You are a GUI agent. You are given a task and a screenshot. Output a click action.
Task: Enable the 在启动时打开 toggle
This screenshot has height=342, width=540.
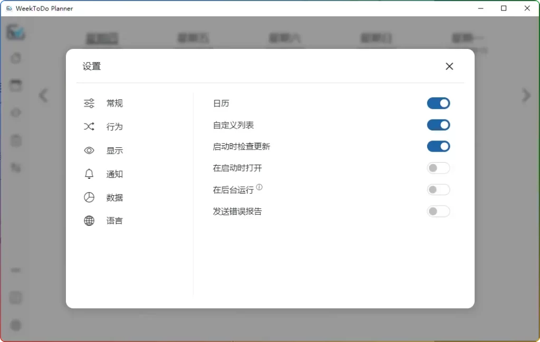coord(438,168)
